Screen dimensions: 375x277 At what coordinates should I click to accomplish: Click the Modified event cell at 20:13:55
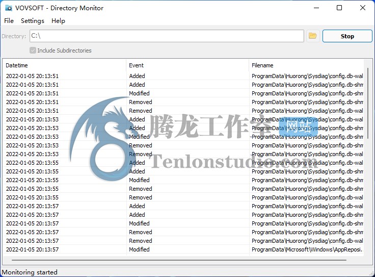pyautogui.click(x=187, y=180)
